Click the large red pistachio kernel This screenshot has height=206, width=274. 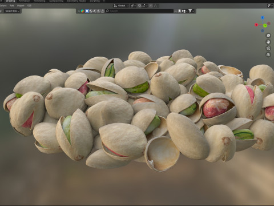[x=216, y=108]
